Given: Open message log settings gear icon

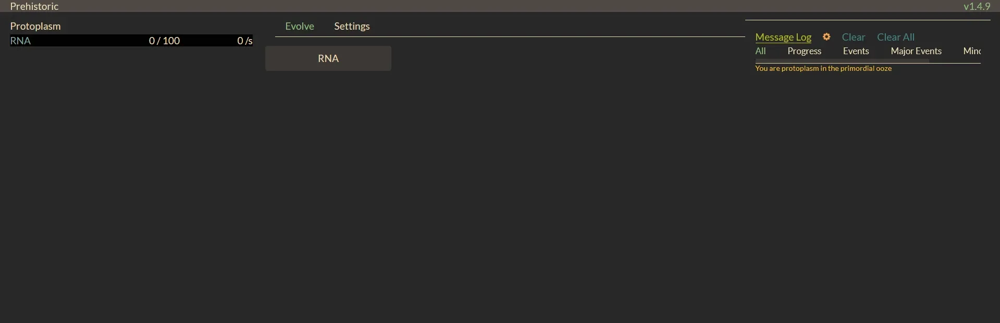Looking at the screenshot, I should [826, 37].
